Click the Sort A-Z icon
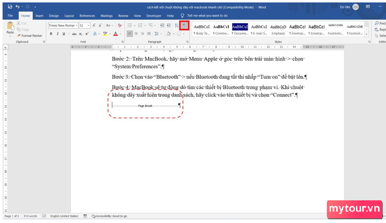 point(176,25)
